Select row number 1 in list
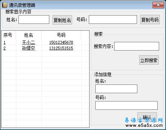Image resolution: width=166 pixels, height=130 pixels. (x=5, y=42)
